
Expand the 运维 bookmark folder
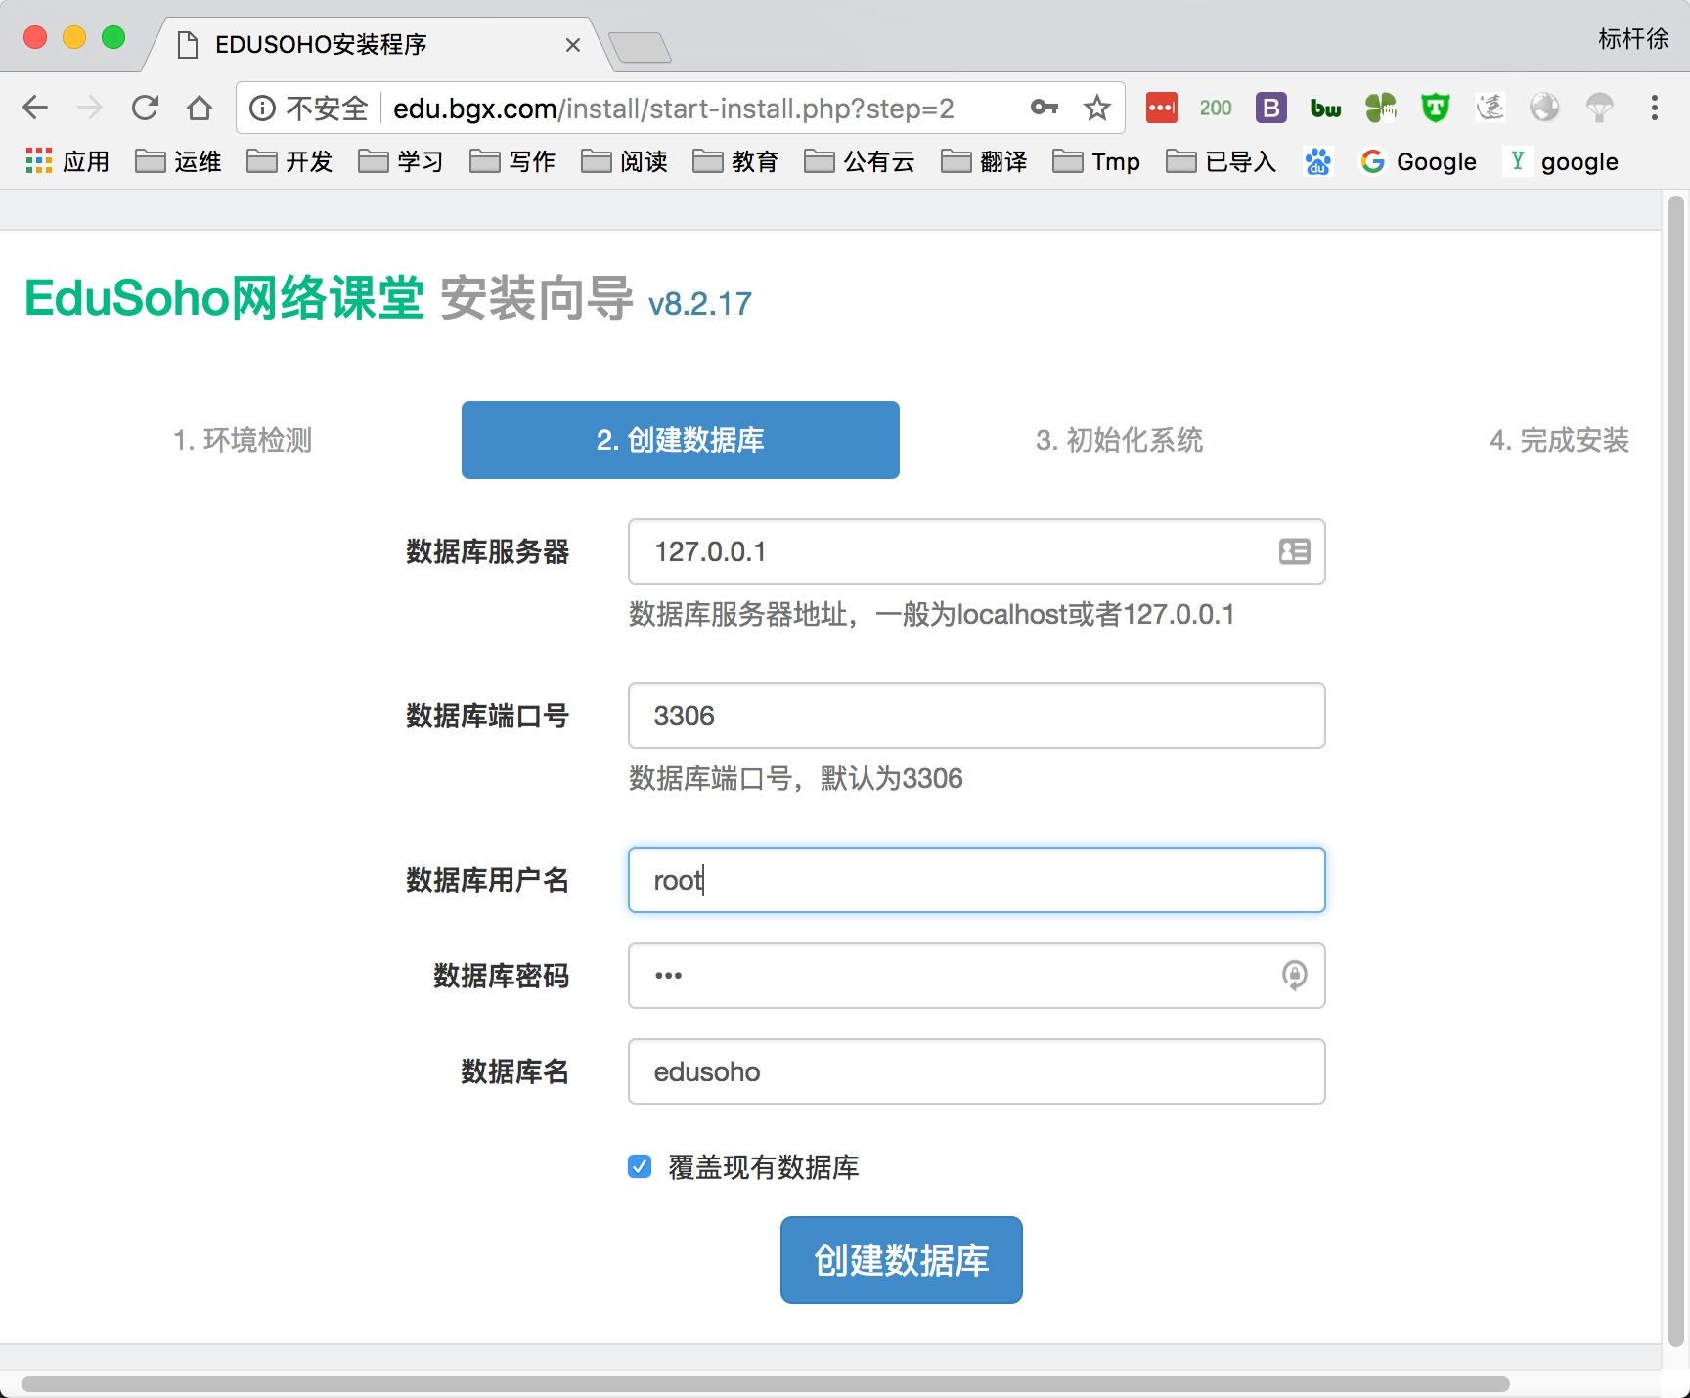tap(178, 161)
